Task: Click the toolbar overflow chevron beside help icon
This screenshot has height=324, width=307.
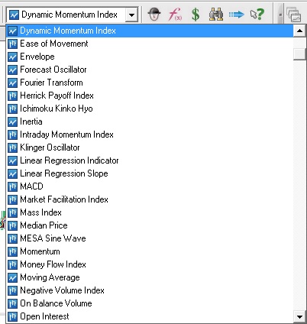Action: [x=280, y=15]
